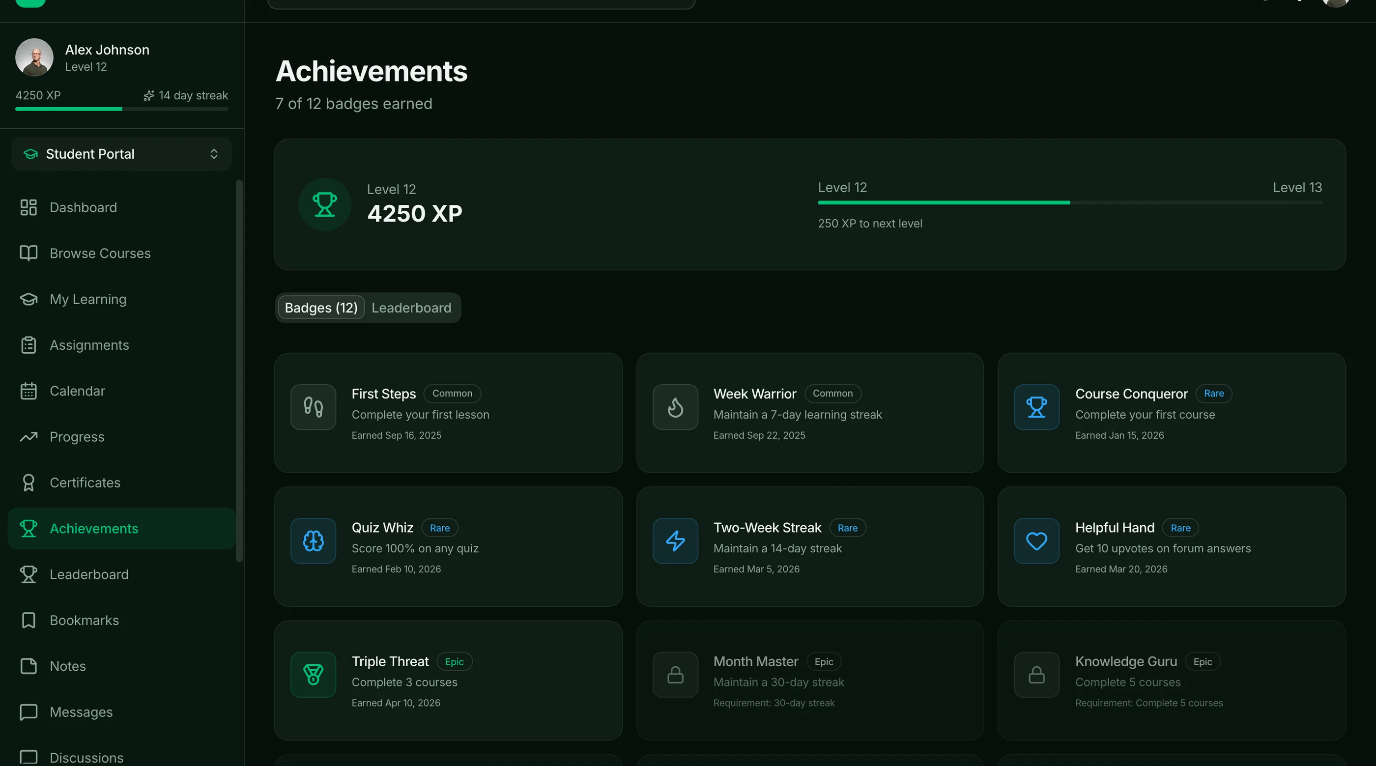This screenshot has height=766, width=1376.
Task: Click the Epic tag on Knowledge Guru
Action: tap(1203, 661)
